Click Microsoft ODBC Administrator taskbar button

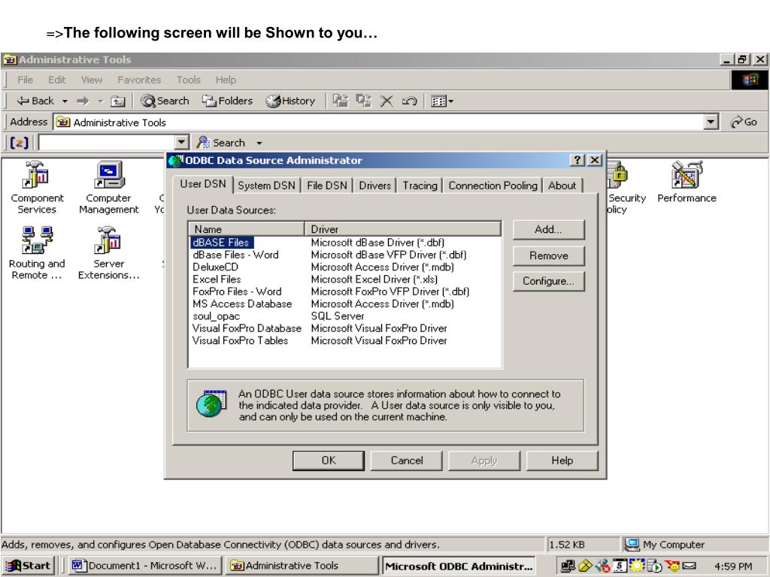tap(458, 566)
